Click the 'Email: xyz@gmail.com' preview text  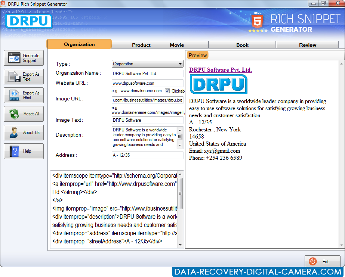[x=215, y=151]
